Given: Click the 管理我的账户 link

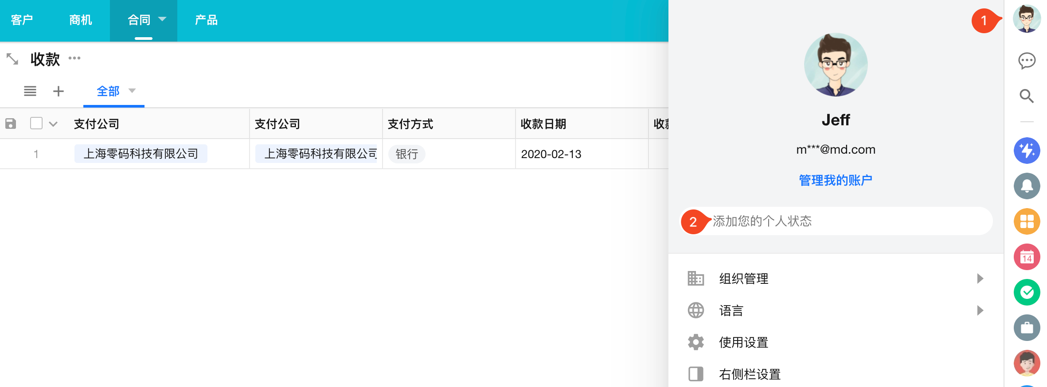Looking at the screenshot, I should tap(836, 180).
